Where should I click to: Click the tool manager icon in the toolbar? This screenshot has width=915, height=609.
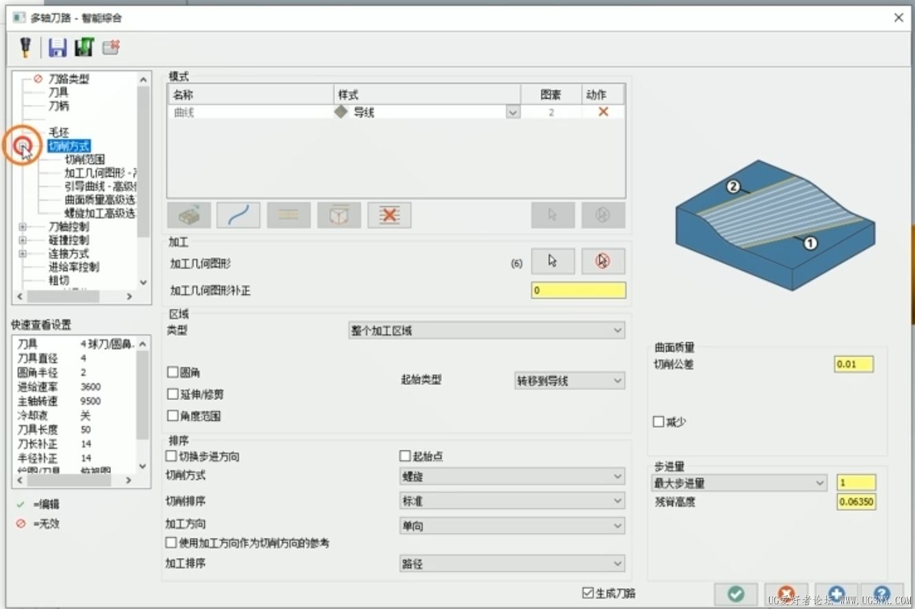click(26, 47)
